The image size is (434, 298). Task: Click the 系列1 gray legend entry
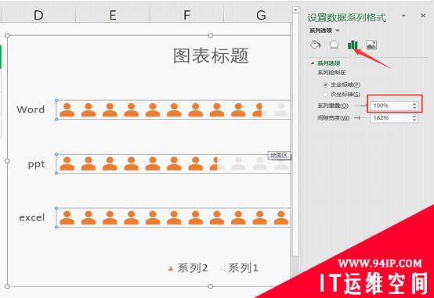click(x=239, y=267)
